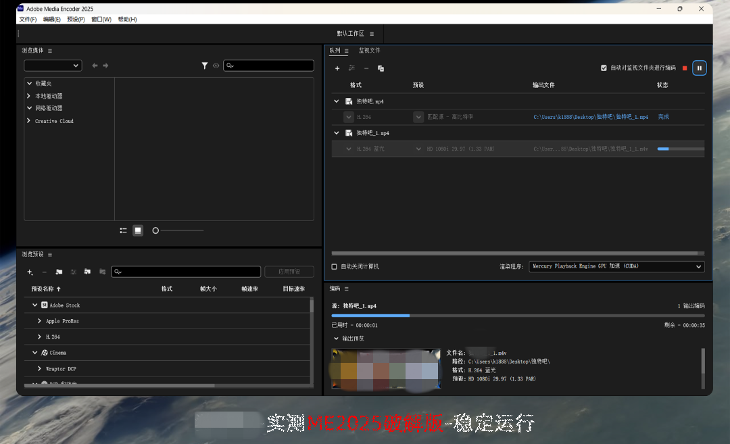Image resolution: width=730 pixels, height=444 pixels.
Task: Click the 应用预设 button
Action: (x=289, y=272)
